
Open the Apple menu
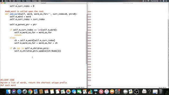tap(2, 1)
